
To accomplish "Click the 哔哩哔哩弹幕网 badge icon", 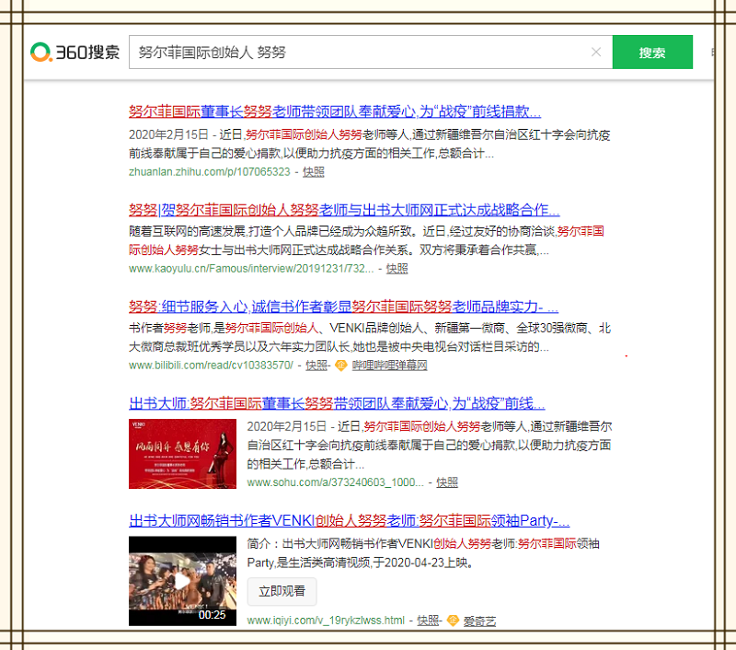I will (x=340, y=366).
